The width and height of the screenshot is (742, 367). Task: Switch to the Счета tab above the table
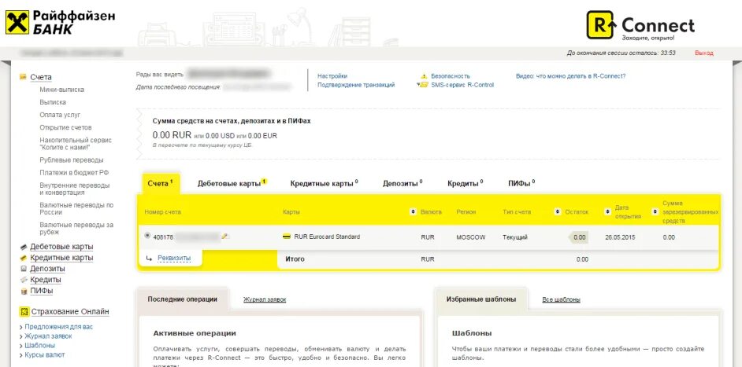click(x=161, y=183)
